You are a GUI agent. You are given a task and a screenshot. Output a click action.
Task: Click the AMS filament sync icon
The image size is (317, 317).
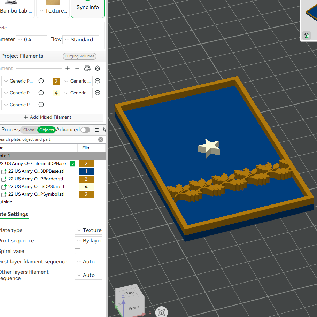87,68
